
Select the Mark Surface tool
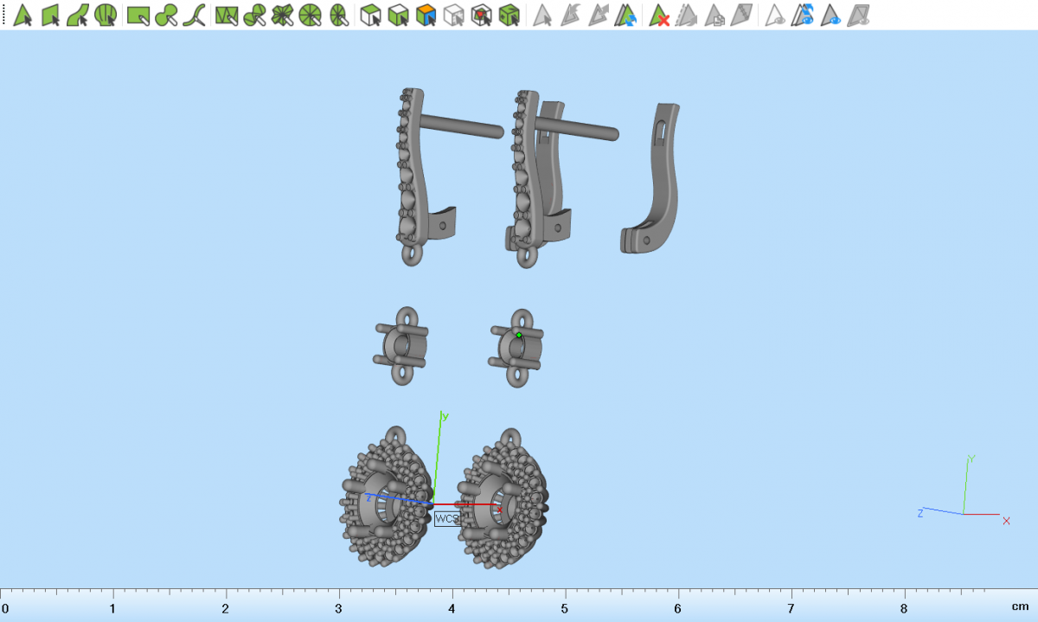pyautogui.click(x=78, y=15)
